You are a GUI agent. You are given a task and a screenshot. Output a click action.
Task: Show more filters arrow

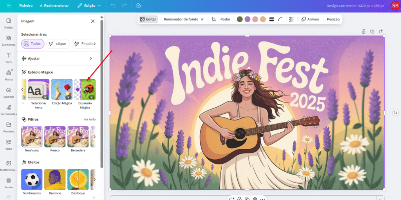point(95,137)
